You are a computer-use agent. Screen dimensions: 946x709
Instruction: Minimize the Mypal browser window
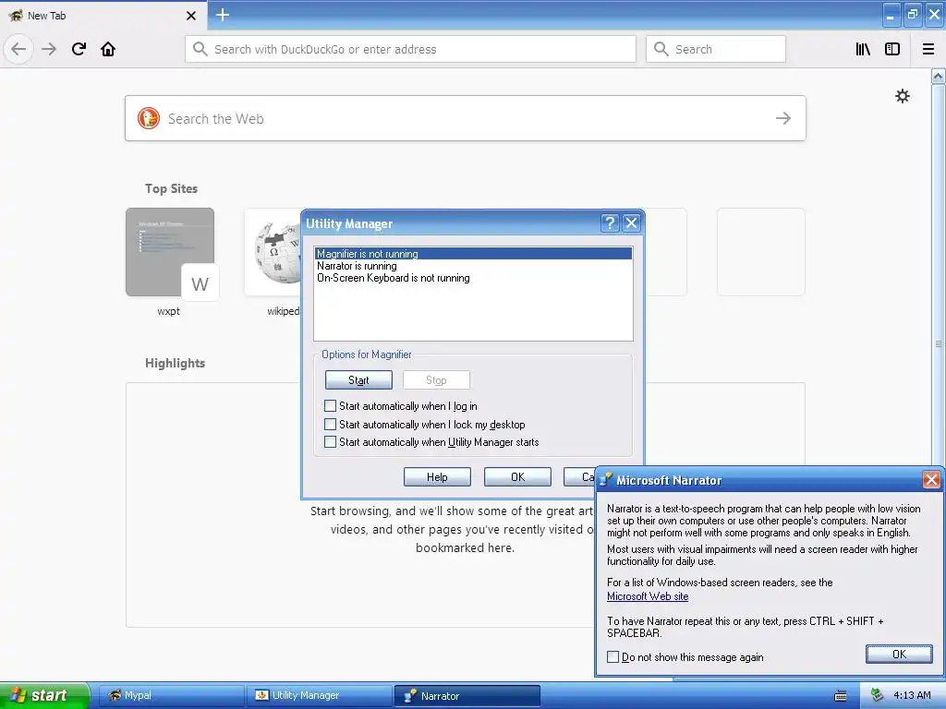coord(890,15)
